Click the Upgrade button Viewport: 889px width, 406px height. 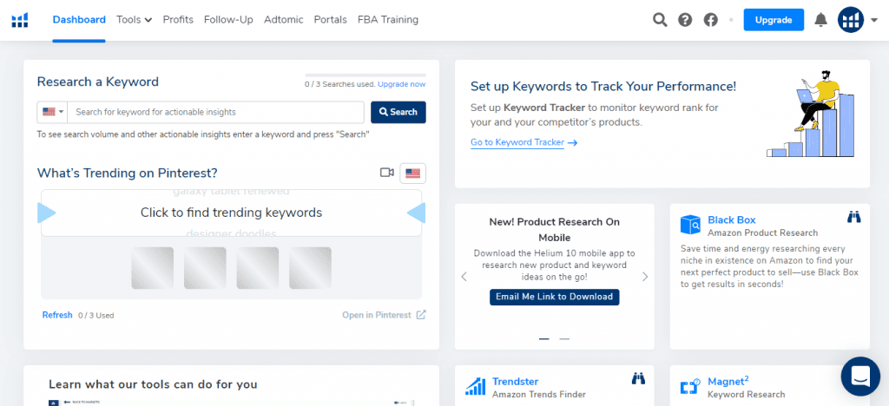point(774,20)
